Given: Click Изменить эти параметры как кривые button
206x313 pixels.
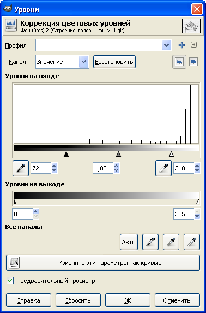Looking at the screenshot, I should (103, 263).
